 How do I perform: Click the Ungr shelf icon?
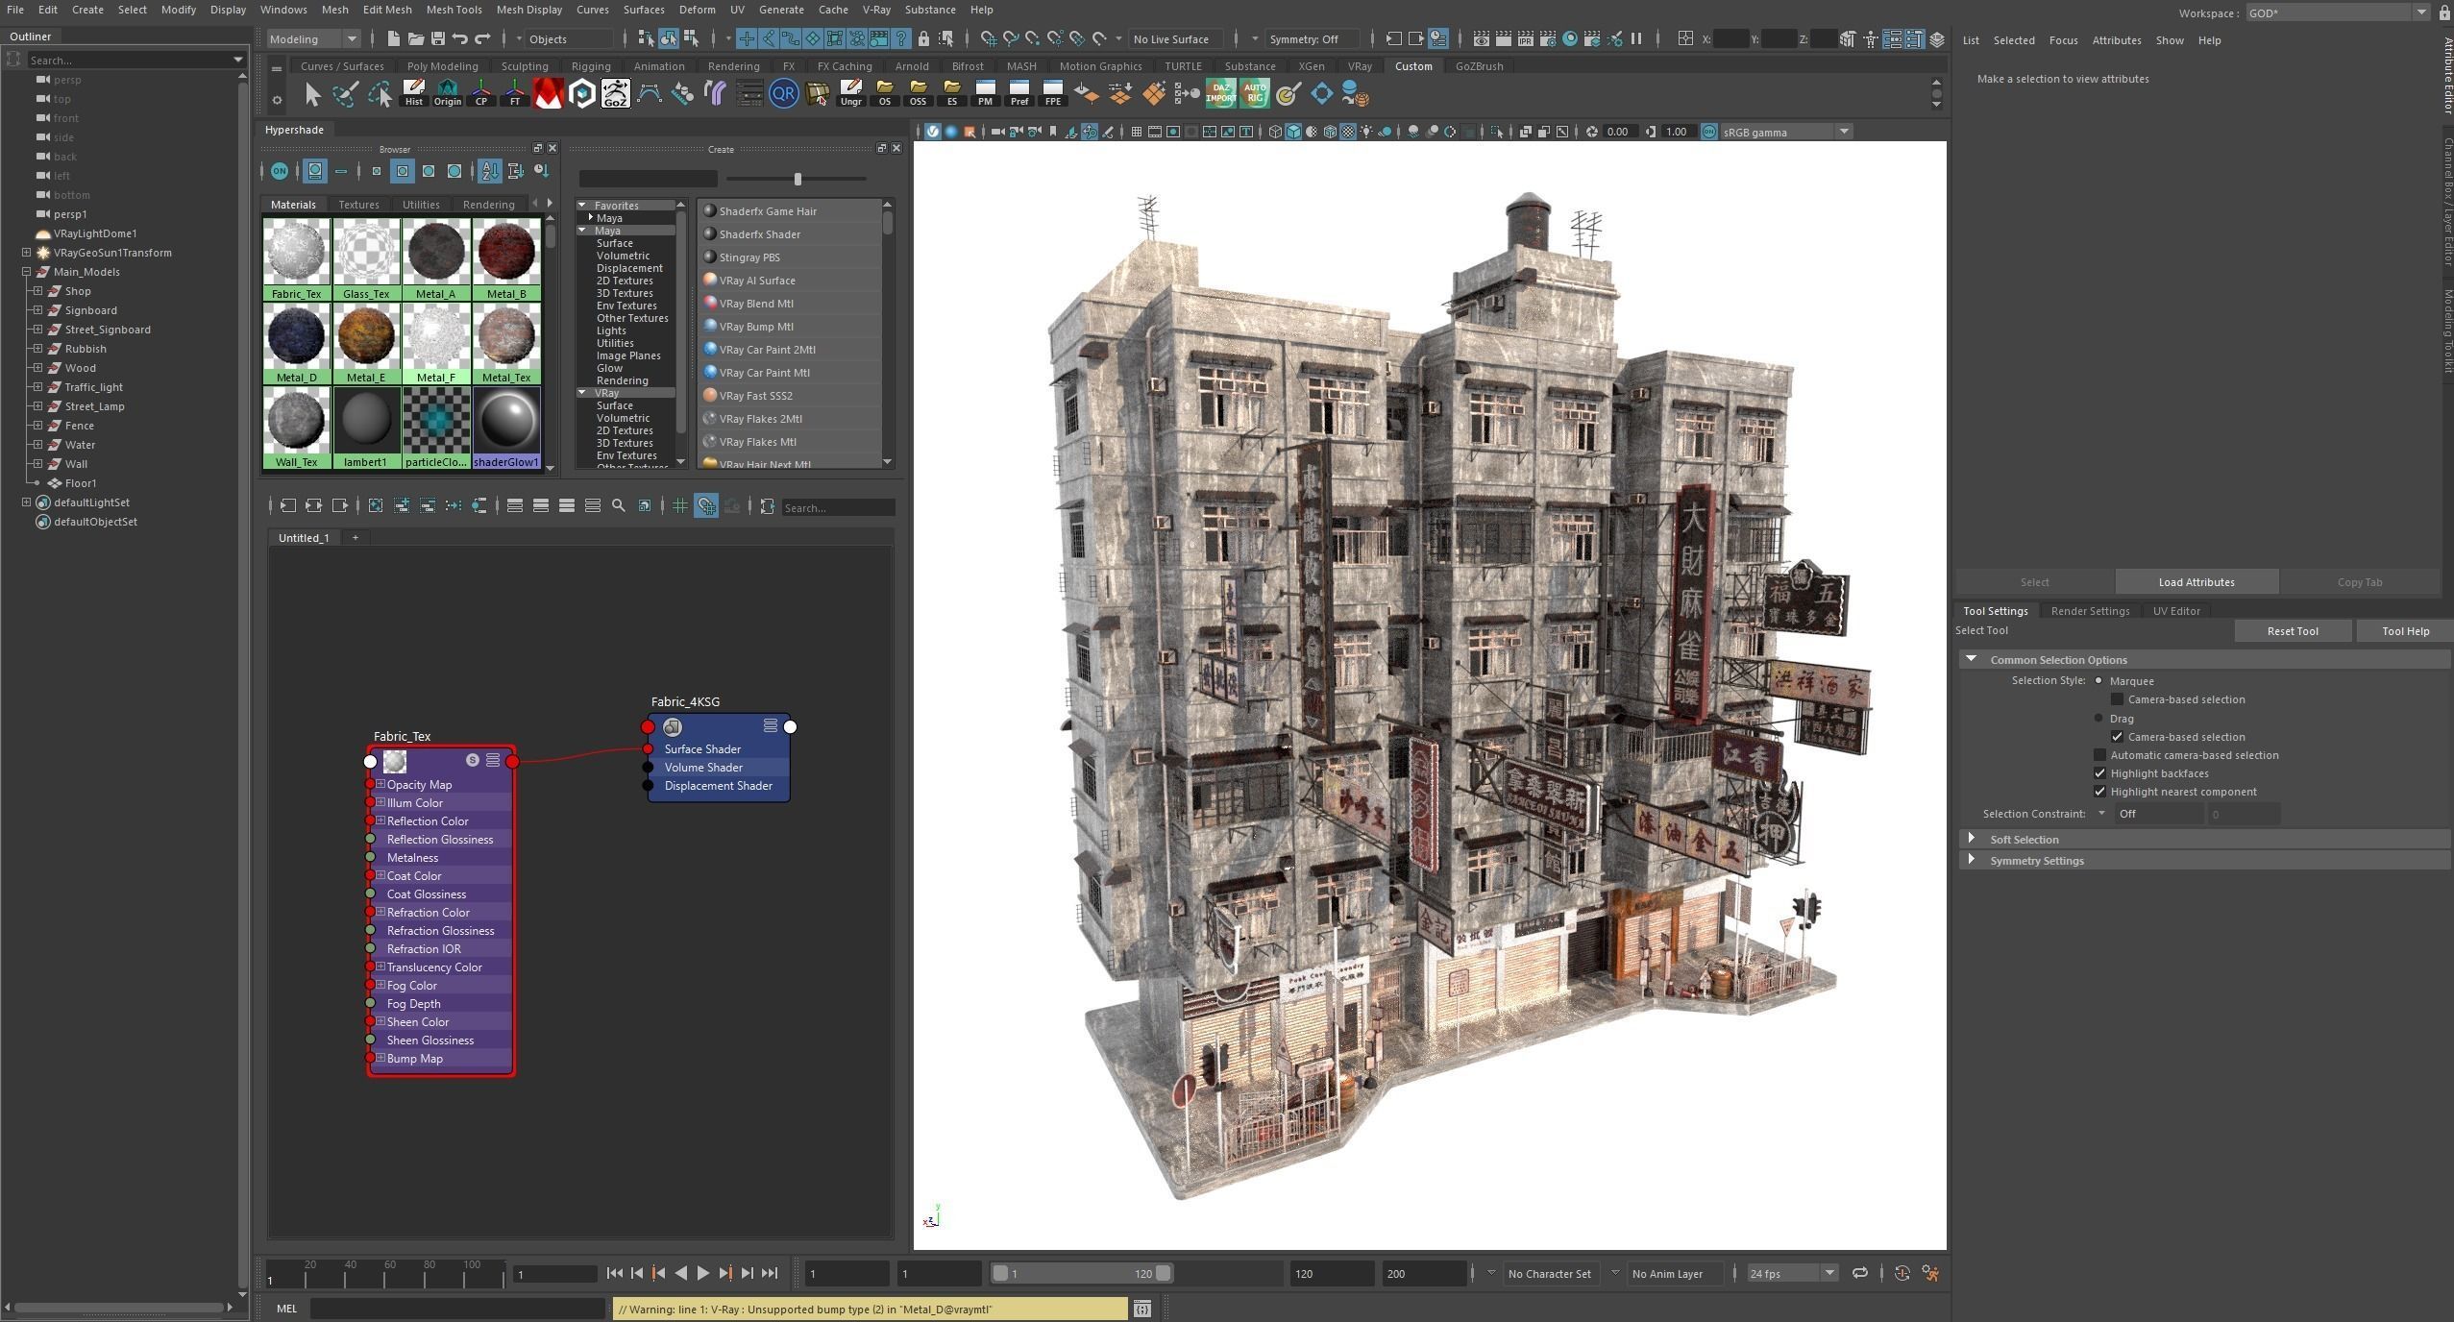[x=850, y=93]
